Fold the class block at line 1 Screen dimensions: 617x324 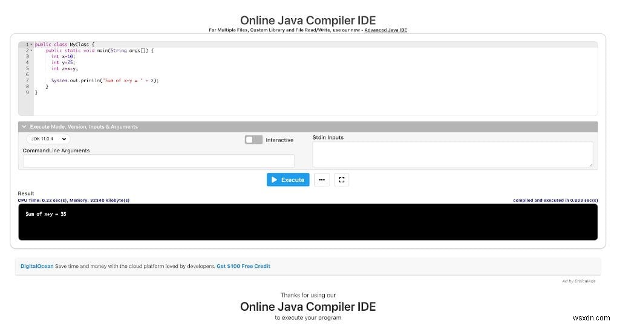pos(31,45)
